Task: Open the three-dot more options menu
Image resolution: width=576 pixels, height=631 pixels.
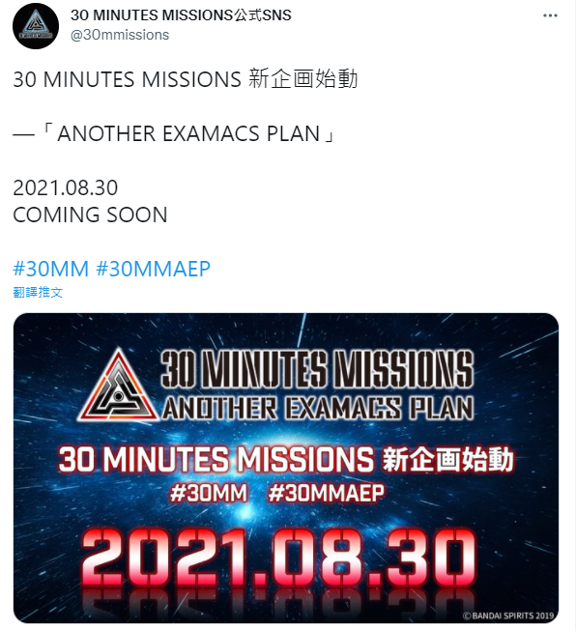Action: 550,15
